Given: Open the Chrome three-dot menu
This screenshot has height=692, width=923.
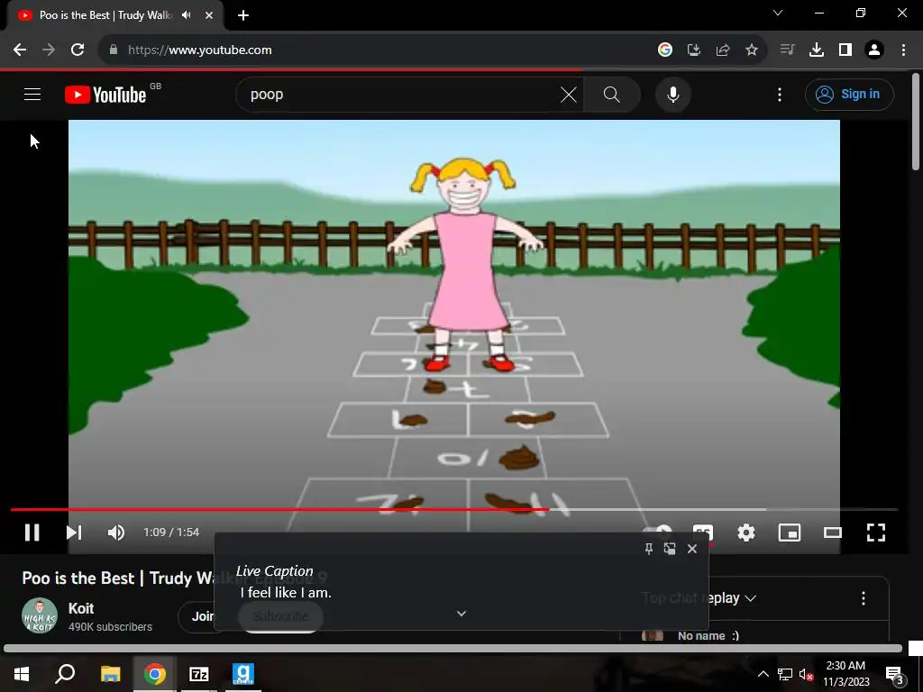Looking at the screenshot, I should click(x=903, y=50).
